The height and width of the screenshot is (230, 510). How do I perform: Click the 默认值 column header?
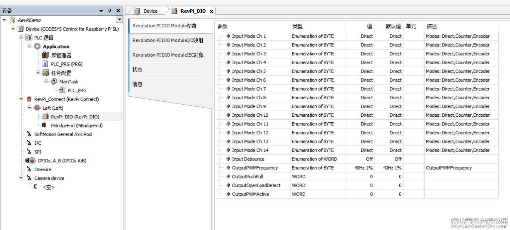click(x=389, y=26)
